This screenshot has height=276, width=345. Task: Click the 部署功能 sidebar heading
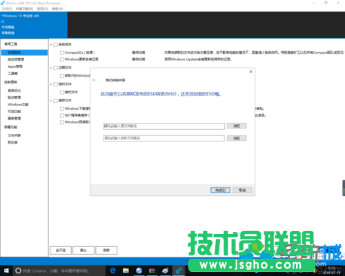point(10,127)
